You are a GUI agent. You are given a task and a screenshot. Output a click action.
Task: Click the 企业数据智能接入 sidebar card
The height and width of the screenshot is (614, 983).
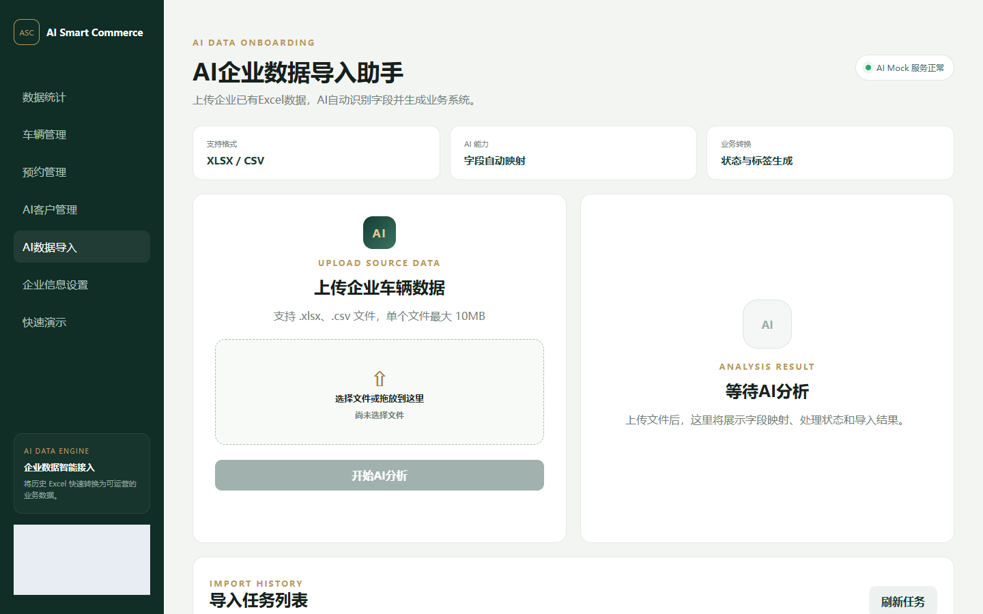pyautogui.click(x=82, y=473)
